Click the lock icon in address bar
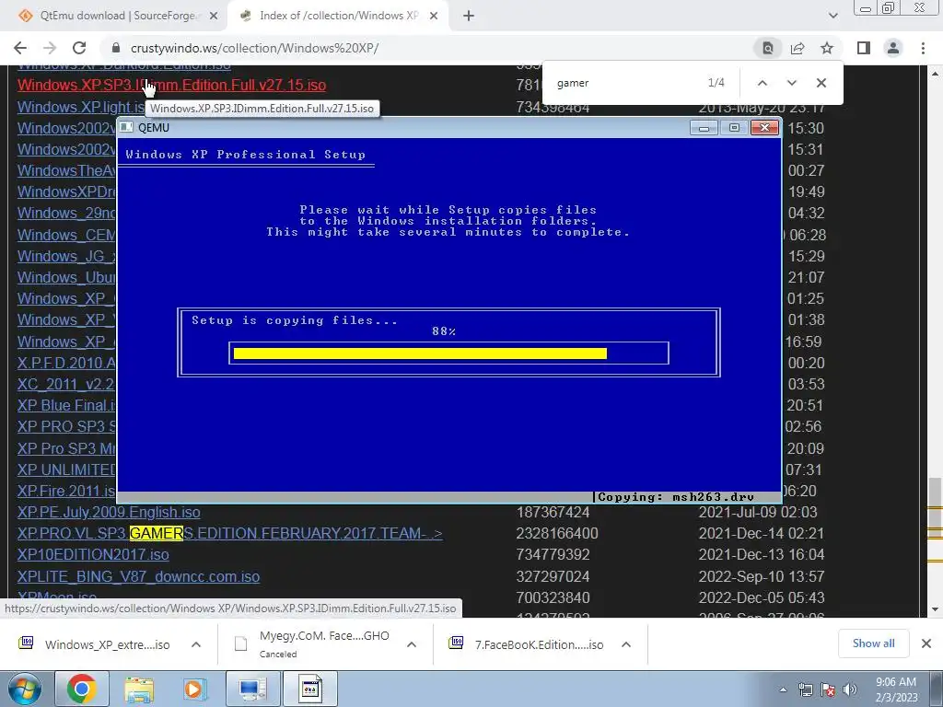 [x=116, y=48]
